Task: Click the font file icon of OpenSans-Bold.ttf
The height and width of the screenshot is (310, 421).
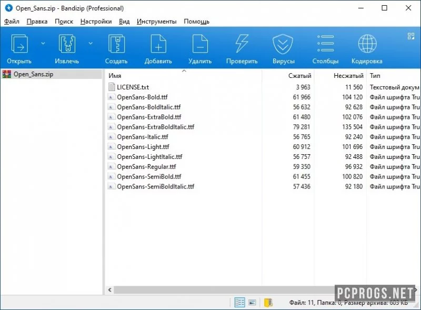Action: click(x=111, y=97)
